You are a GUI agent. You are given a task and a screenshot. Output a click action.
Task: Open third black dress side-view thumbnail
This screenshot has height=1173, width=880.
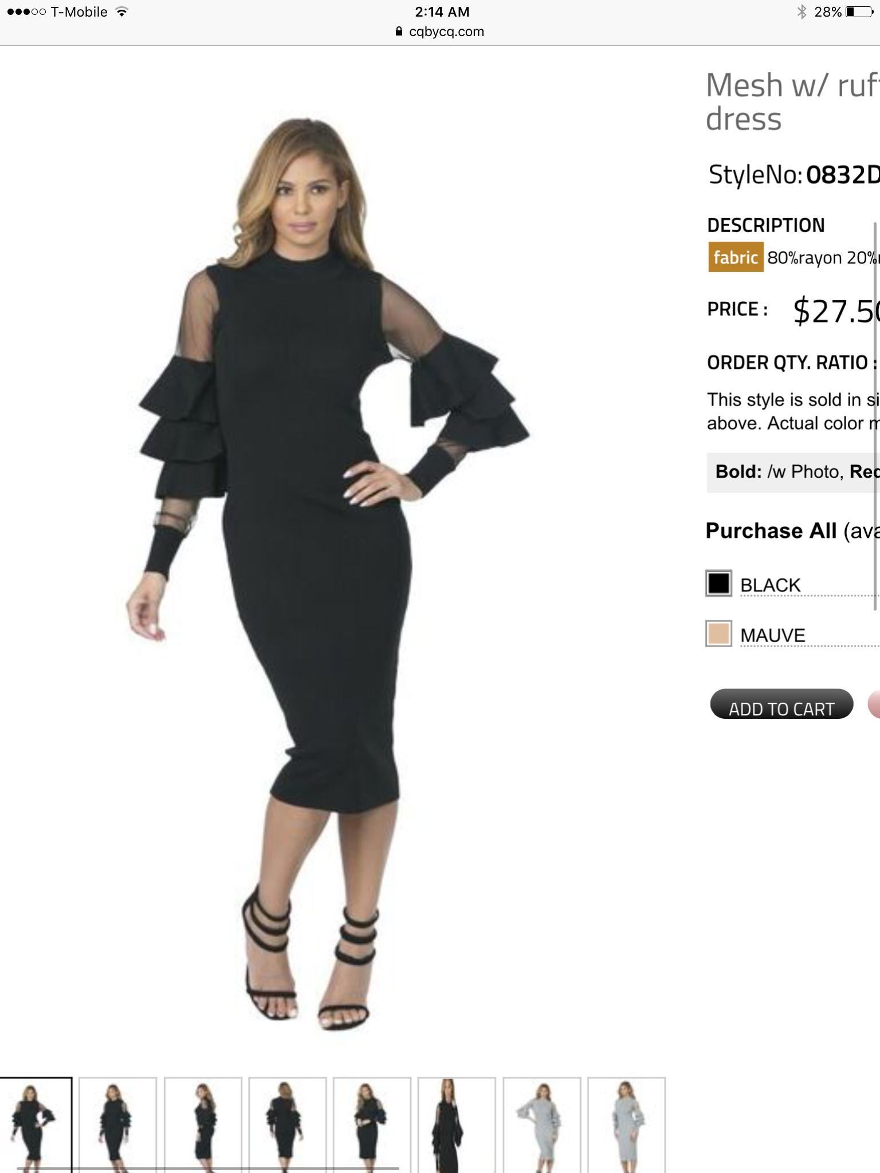pos(203,1125)
